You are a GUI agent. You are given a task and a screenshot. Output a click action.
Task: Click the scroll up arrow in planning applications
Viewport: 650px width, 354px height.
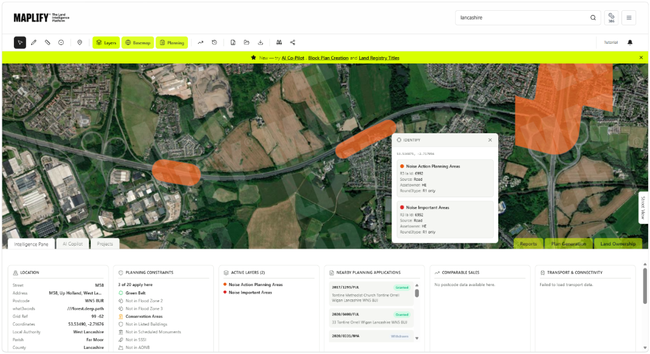tap(417, 285)
